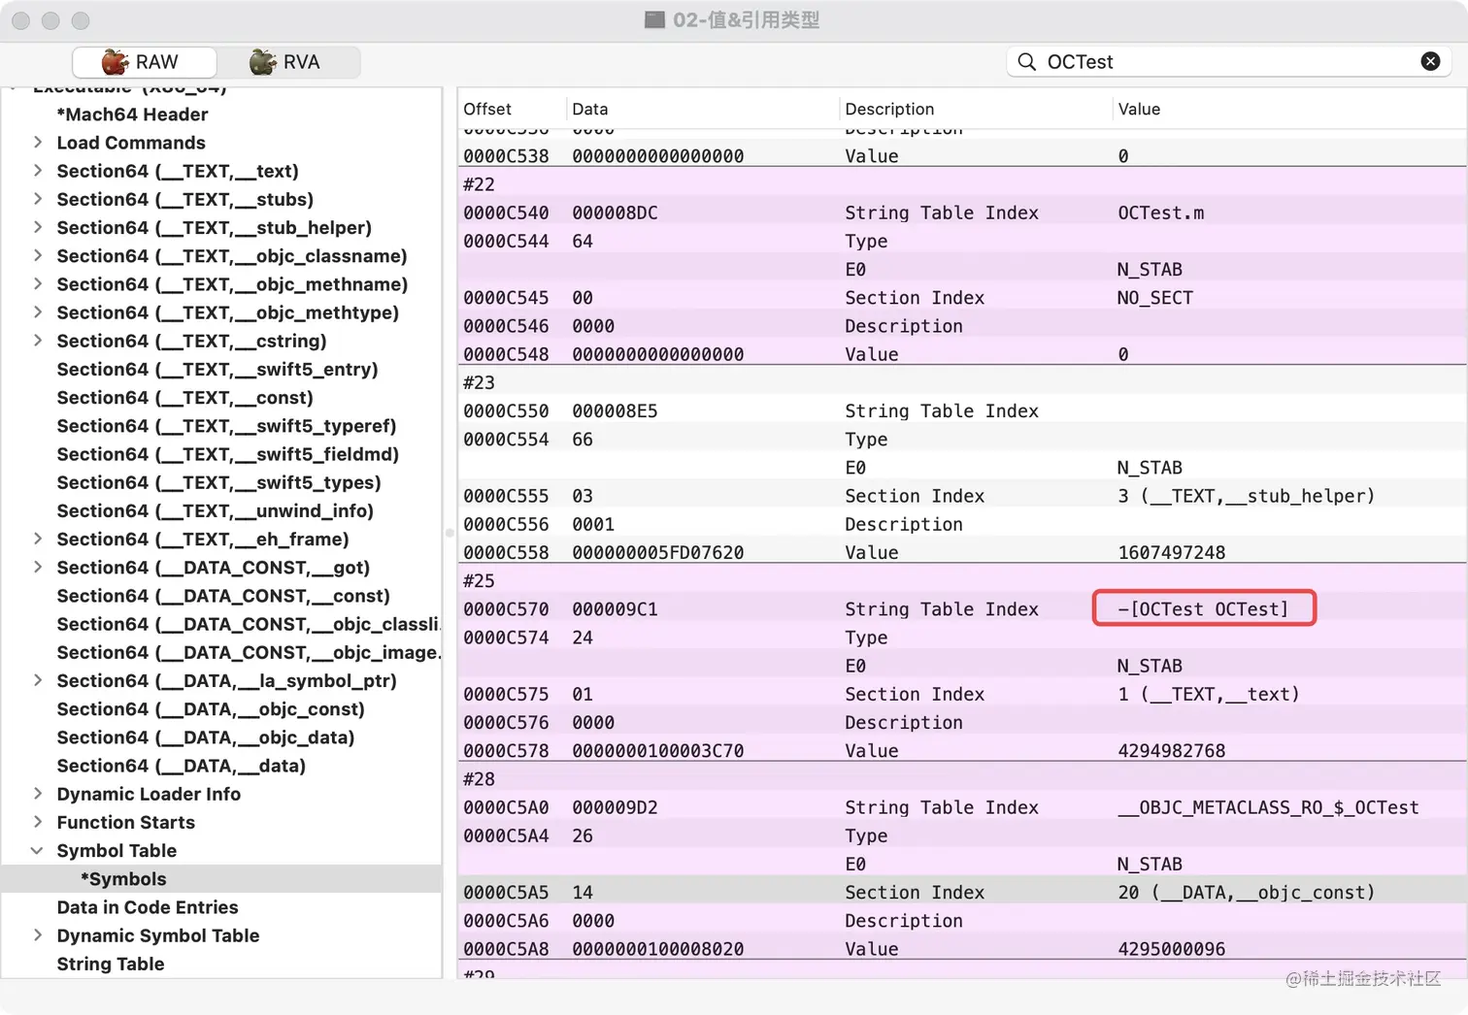Expand the Dynamic Symbol Table node
Viewport: 1468px width, 1015px height.
38,935
